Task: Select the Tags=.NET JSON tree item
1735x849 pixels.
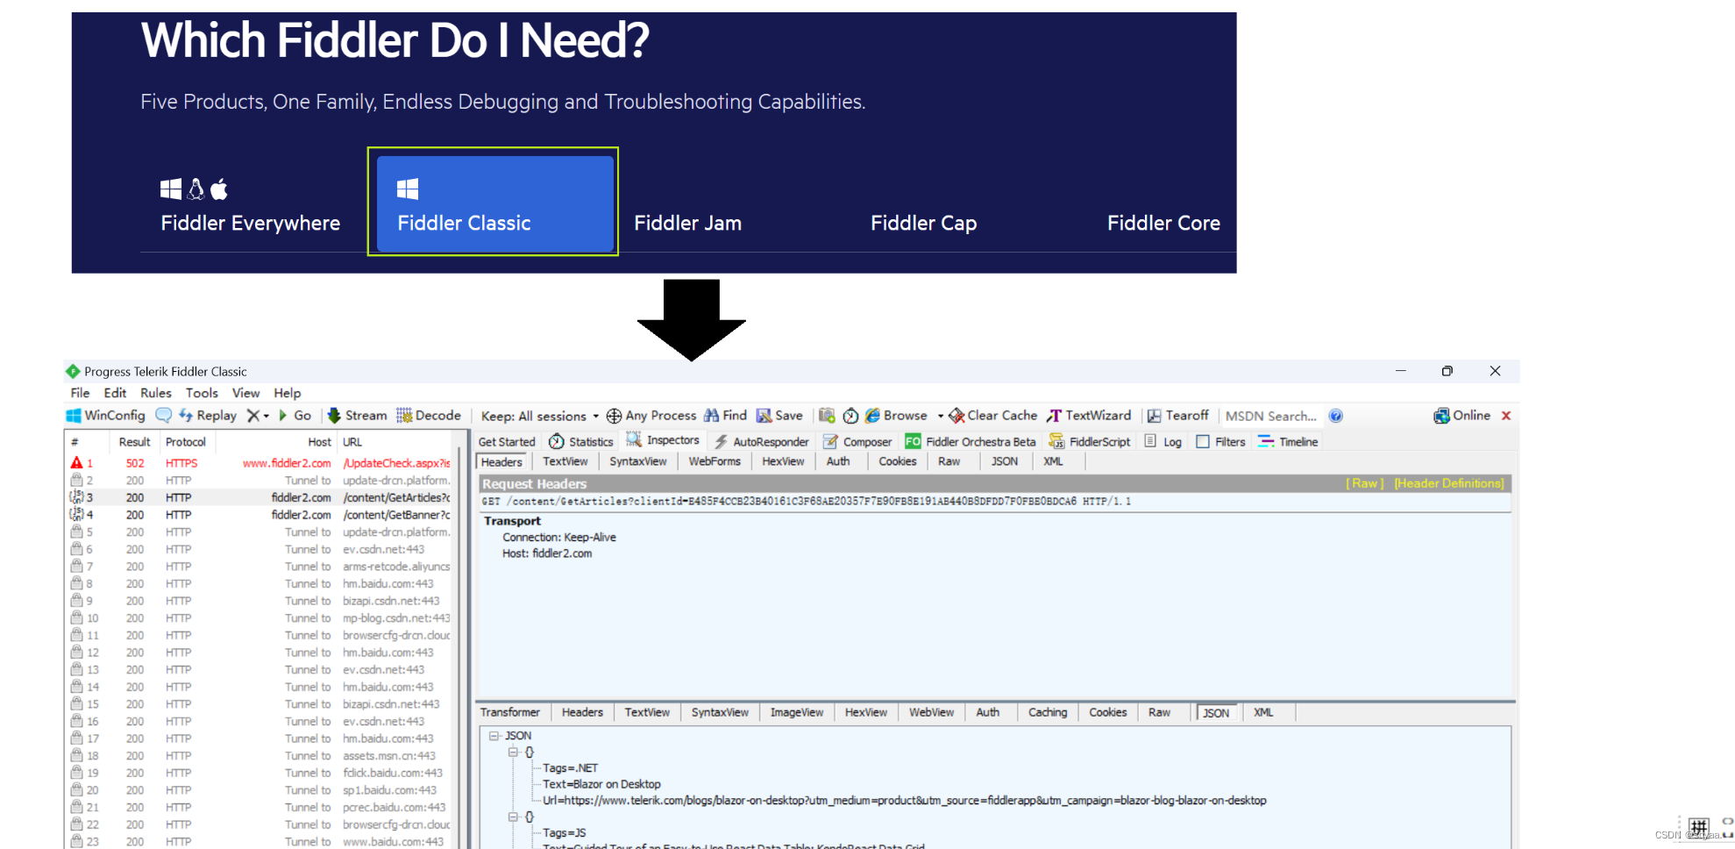Action: coord(570,768)
